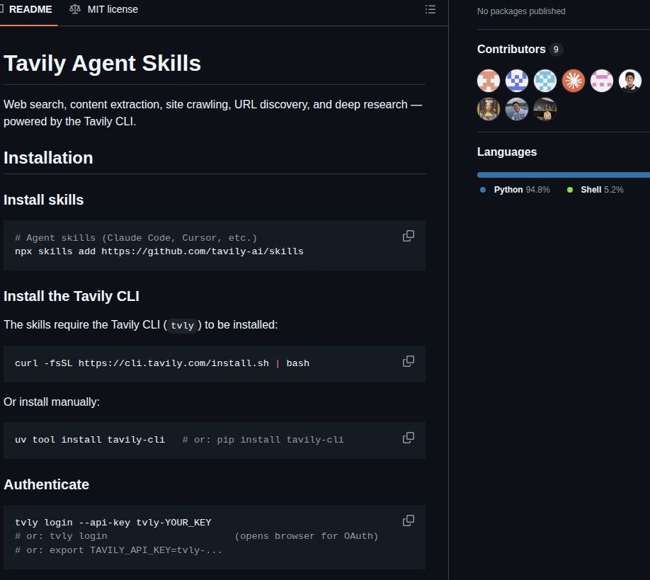Copy the uv tool install command
The image size is (650, 580).
[x=409, y=438]
